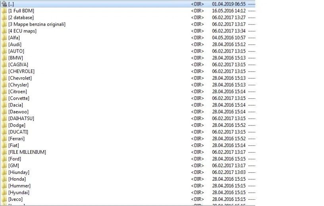Click the parent directory up-arrow icon
324x206 pixels.
[x=4, y=4]
